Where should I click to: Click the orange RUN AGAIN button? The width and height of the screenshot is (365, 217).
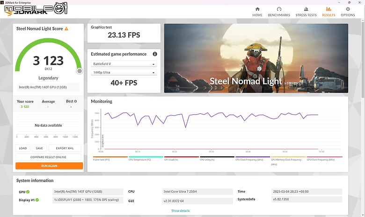tap(49, 166)
